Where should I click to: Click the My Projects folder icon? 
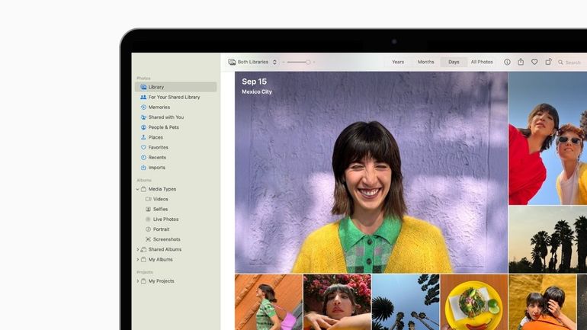143,281
